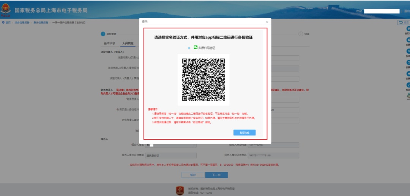This screenshot has width=410, height=196.
Task: Go to 首页 in the breadcrumb
Action: (x=8, y=23)
